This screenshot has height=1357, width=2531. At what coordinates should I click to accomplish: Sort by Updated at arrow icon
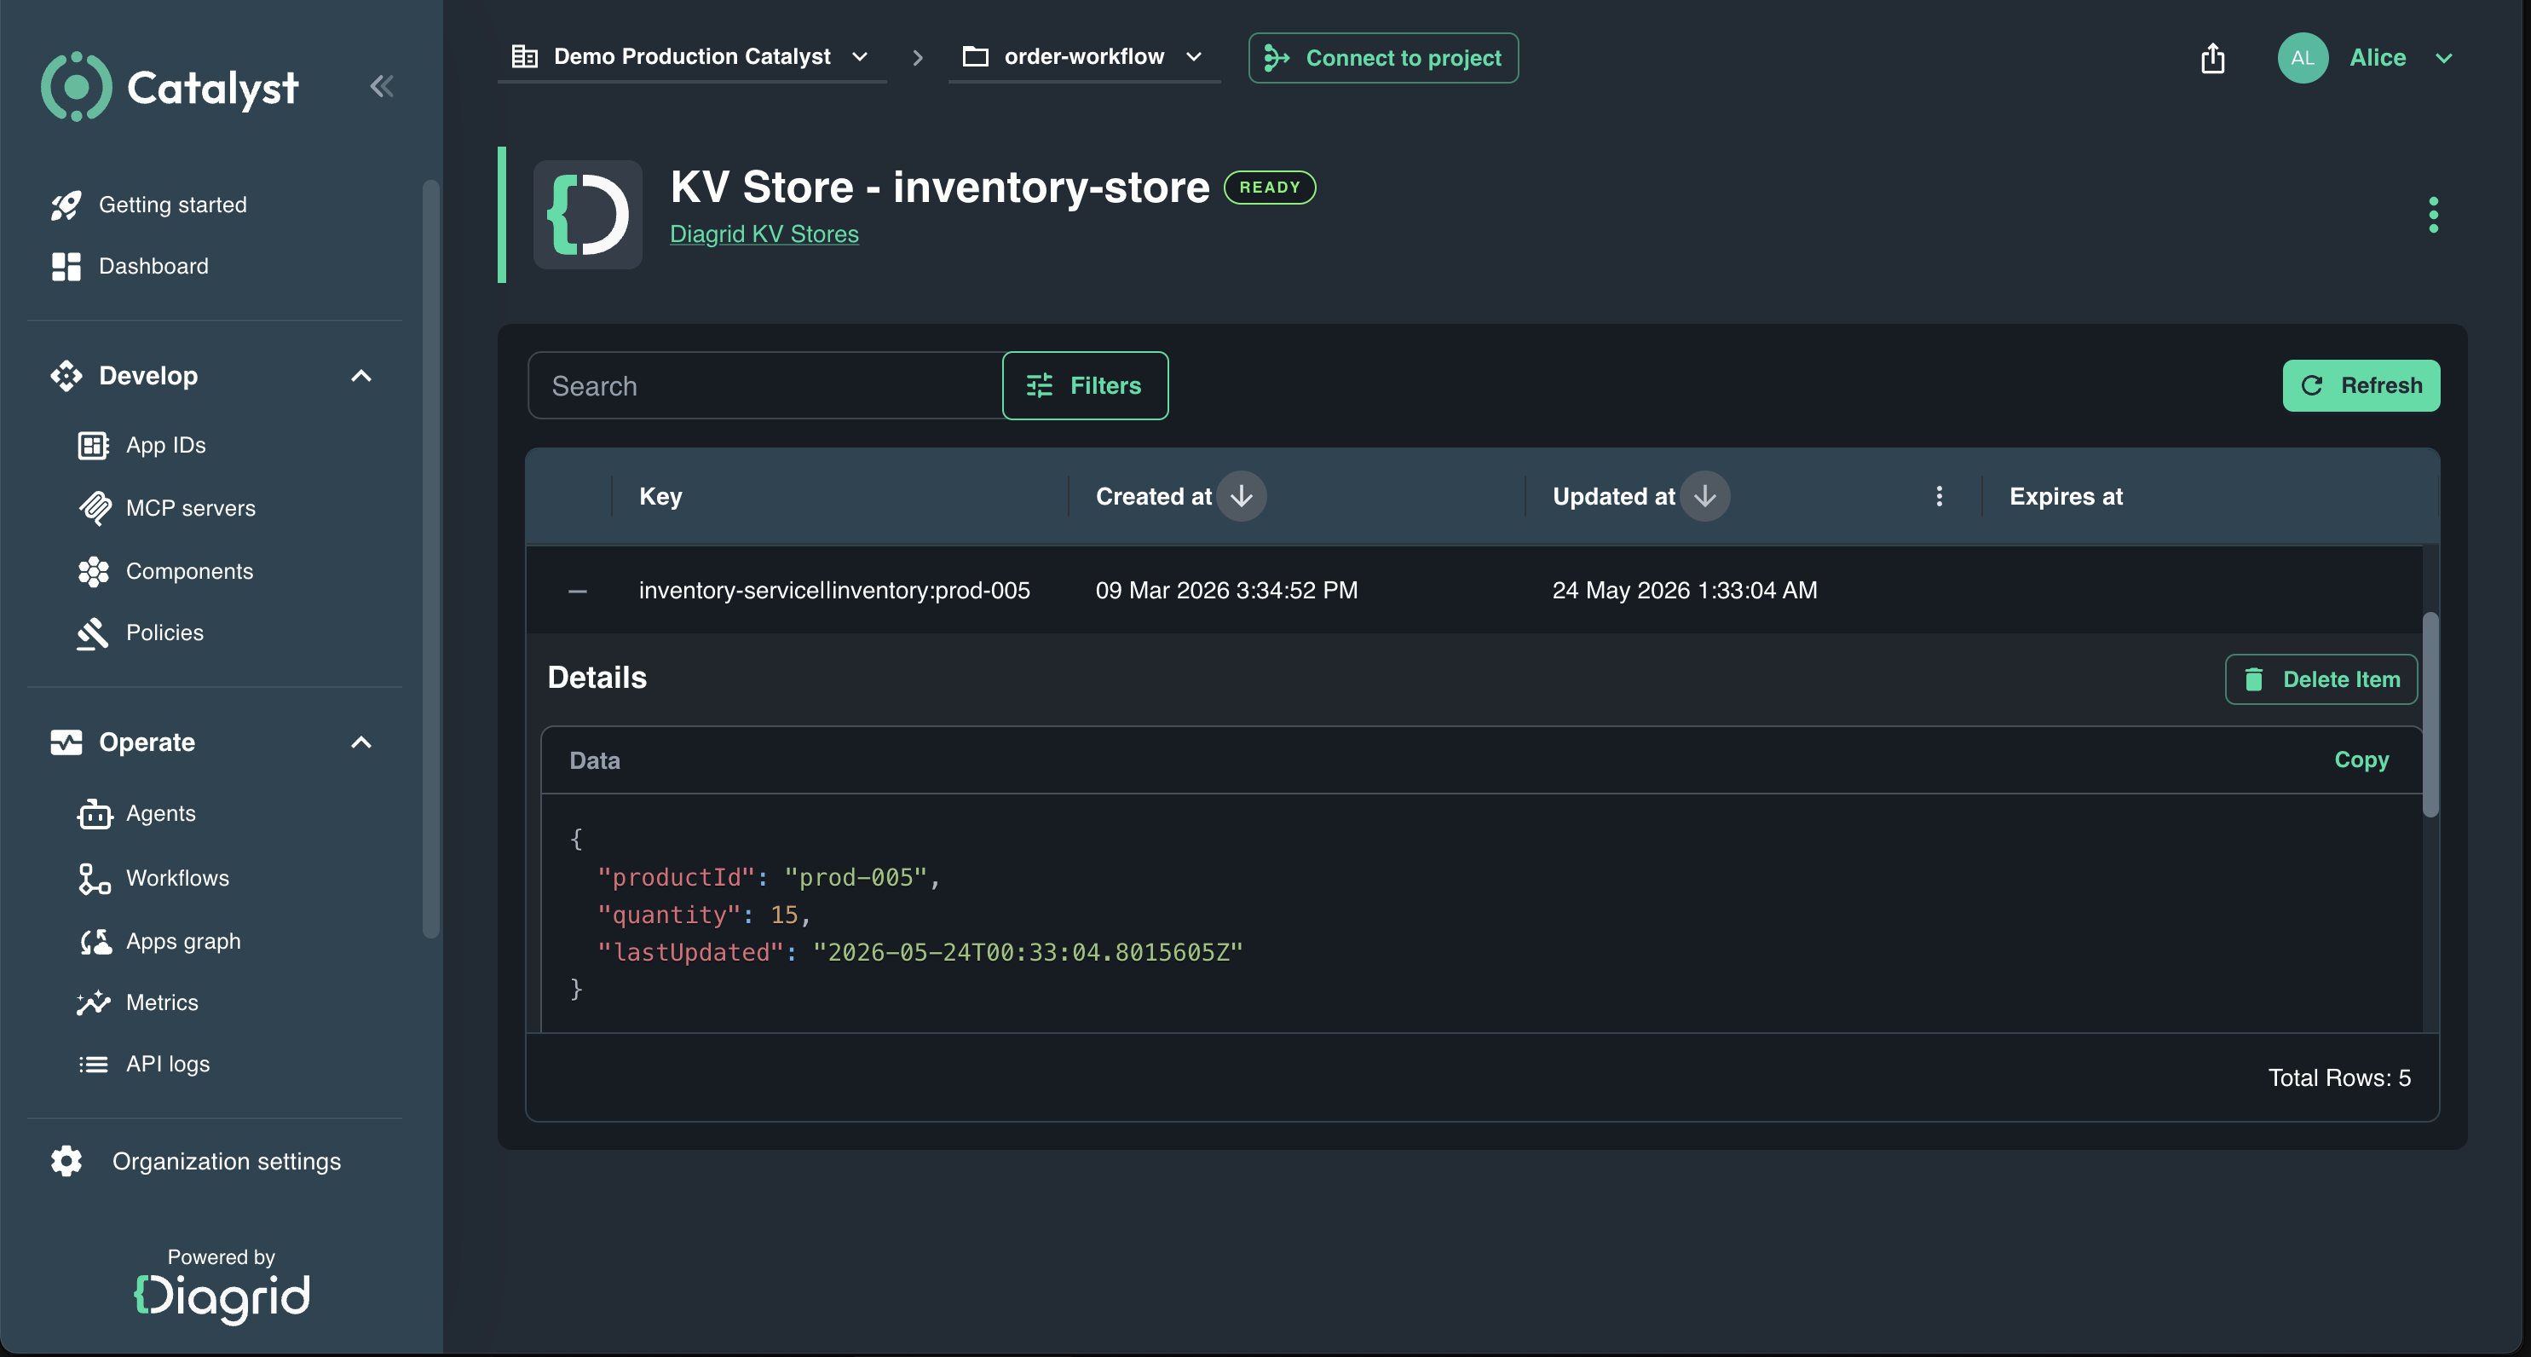(x=1704, y=496)
